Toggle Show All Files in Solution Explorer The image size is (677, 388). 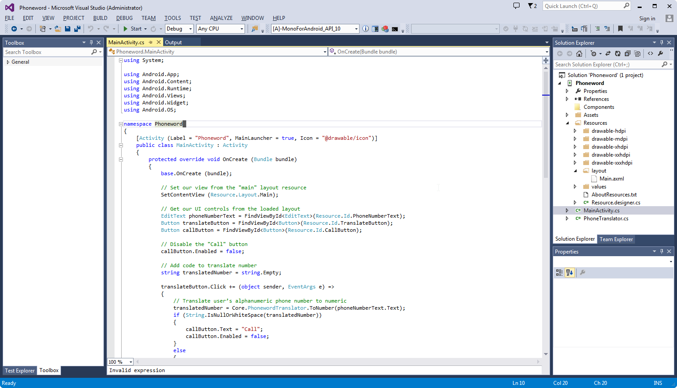637,54
